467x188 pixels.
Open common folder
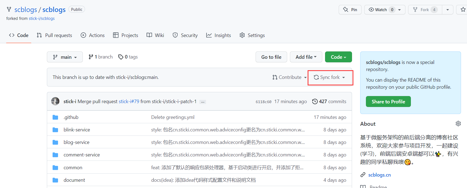tap(73, 168)
